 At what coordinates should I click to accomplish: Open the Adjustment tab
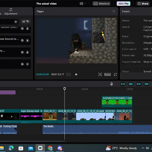tap(11, 11)
